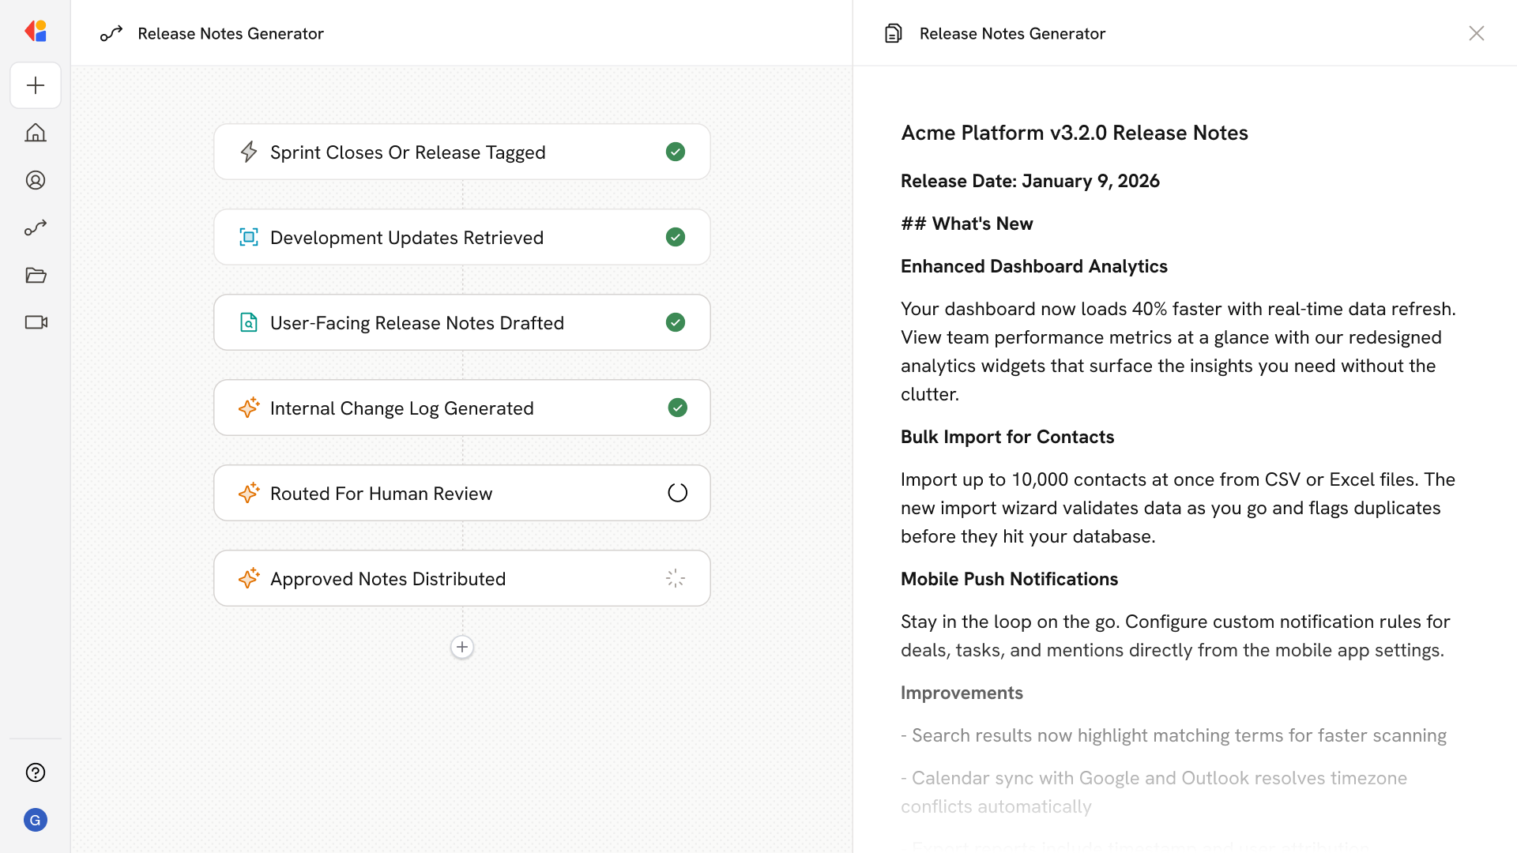Open the Files folder icon in the sidebar

tap(36, 275)
